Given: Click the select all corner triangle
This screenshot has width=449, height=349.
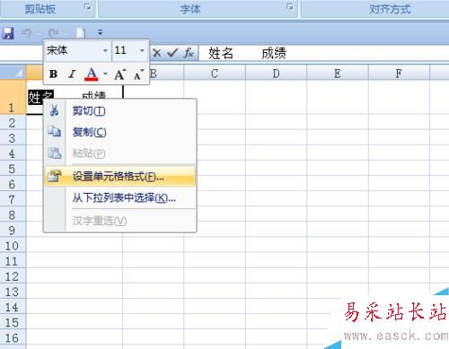Looking at the screenshot, I should pyautogui.click(x=19, y=73).
